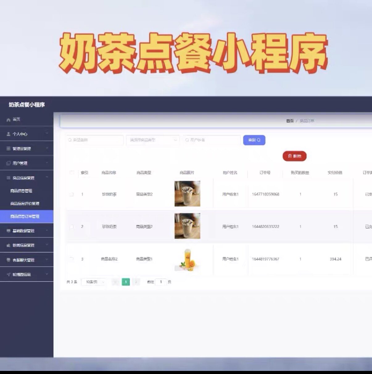The image size is (372, 374).
Task: Click order number 1644819776367
Action: point(266,259)
